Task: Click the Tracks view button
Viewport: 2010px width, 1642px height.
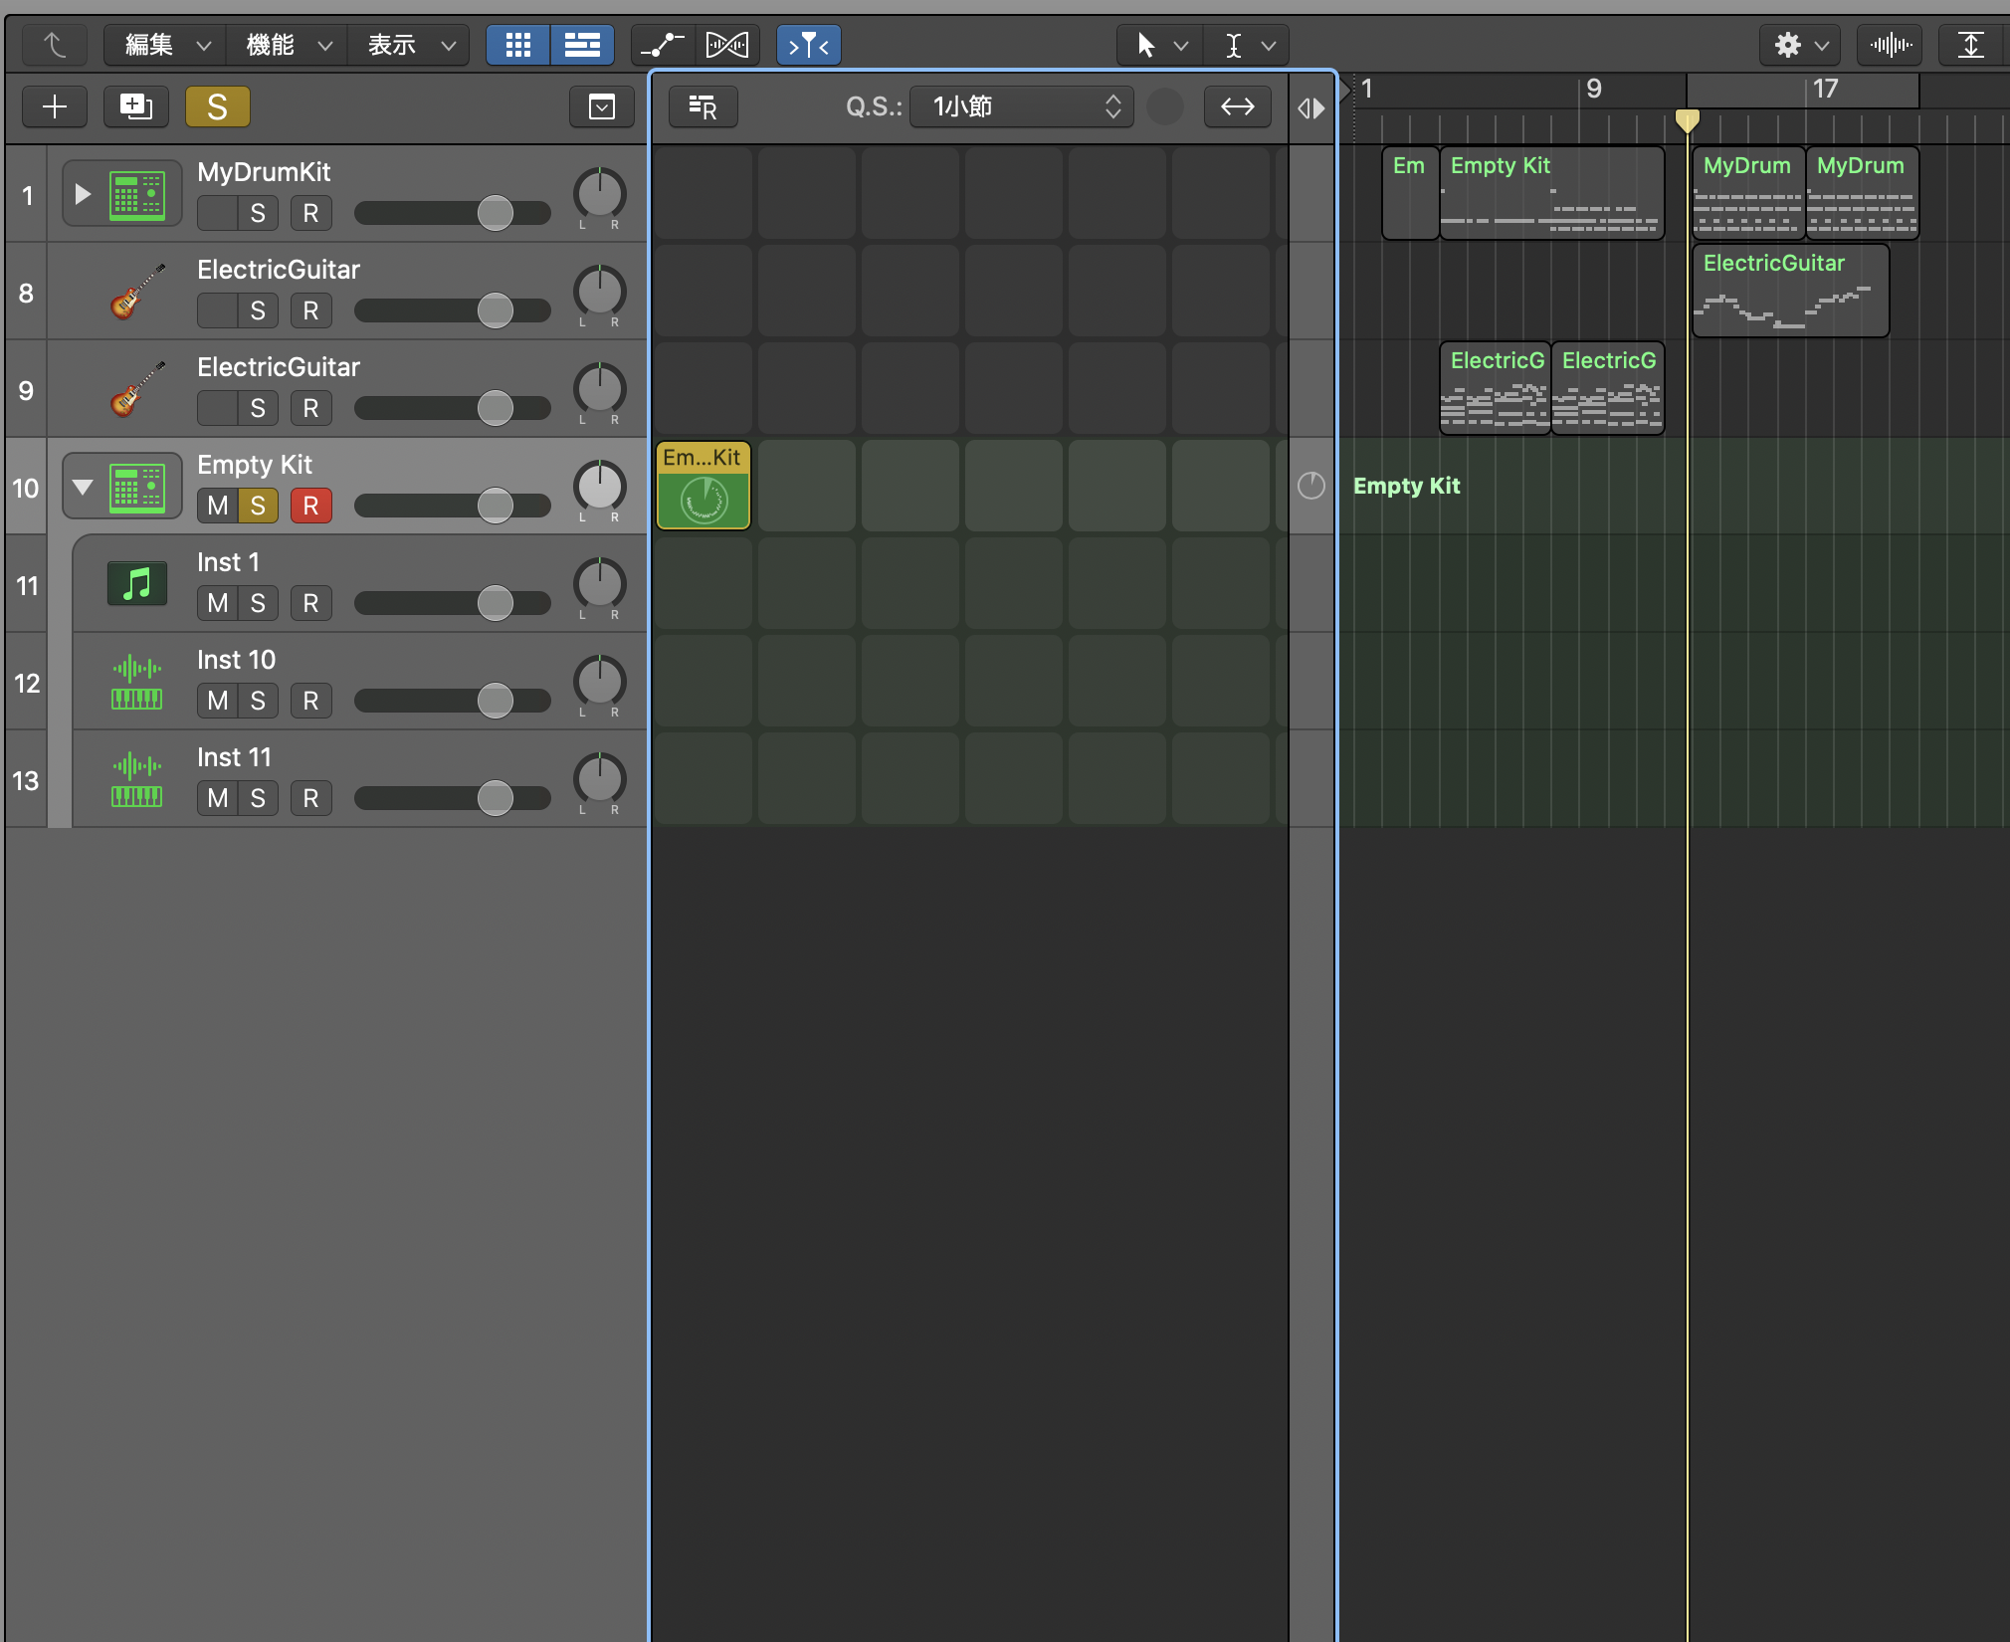Action: (x=582, y=45)
